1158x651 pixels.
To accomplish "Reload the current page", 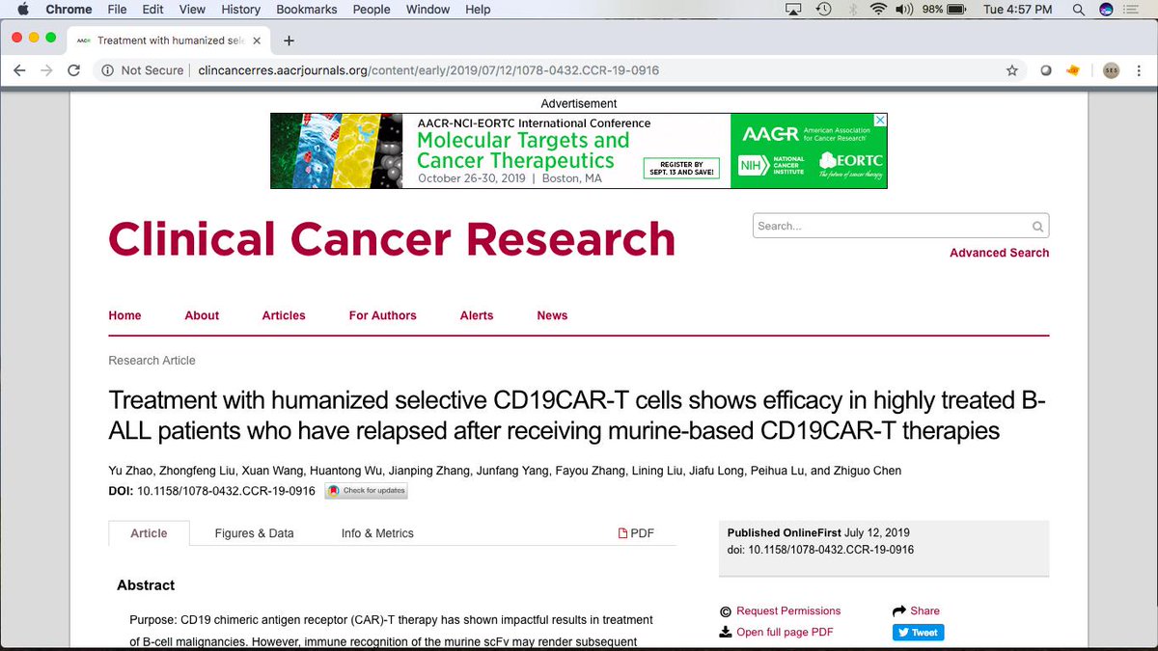I will point(73,70).
